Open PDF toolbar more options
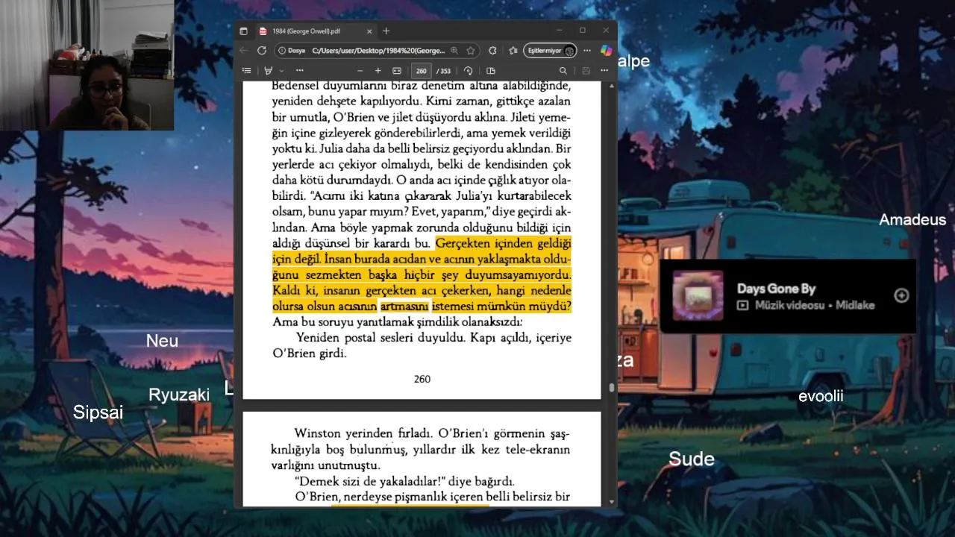 pos(605,71)
